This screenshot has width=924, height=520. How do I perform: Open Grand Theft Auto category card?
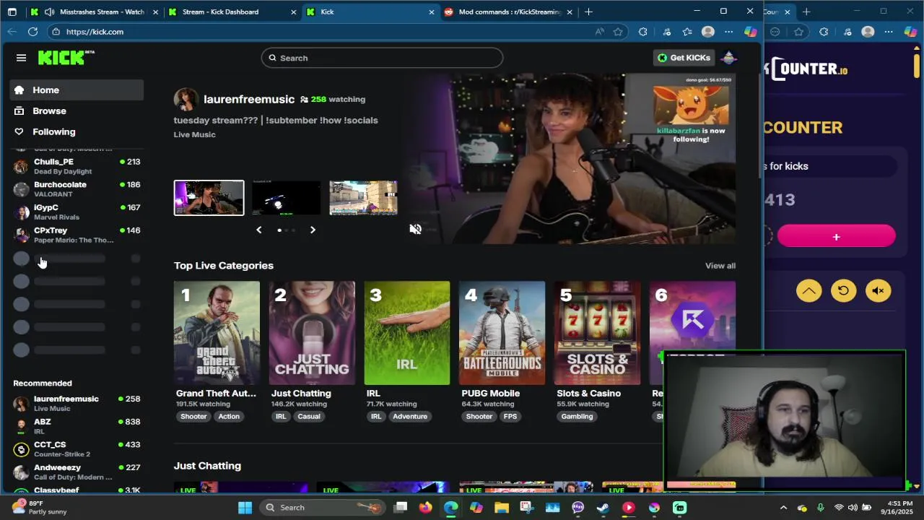click(x=217, y=333)
